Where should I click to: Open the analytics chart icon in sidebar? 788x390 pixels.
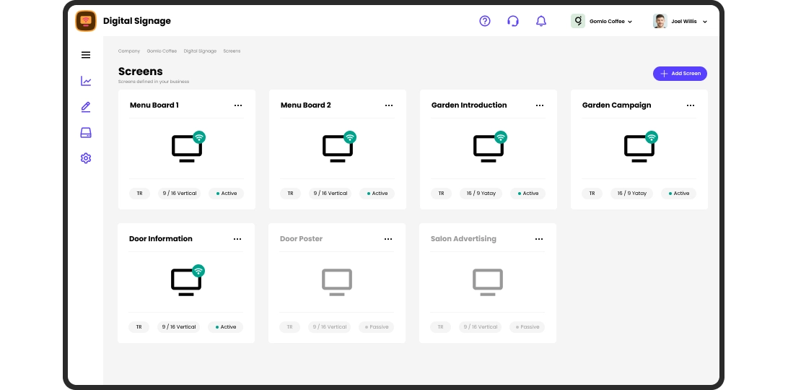pos(86,81)
